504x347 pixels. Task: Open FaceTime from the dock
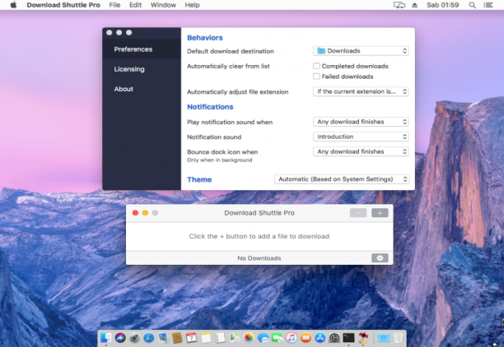click(277, 338)
